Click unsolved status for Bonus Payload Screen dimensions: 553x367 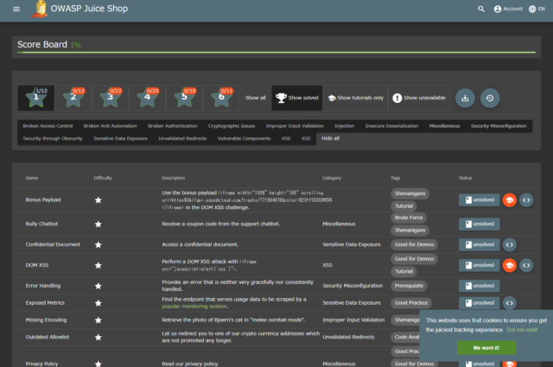click(x=480, y=199)
